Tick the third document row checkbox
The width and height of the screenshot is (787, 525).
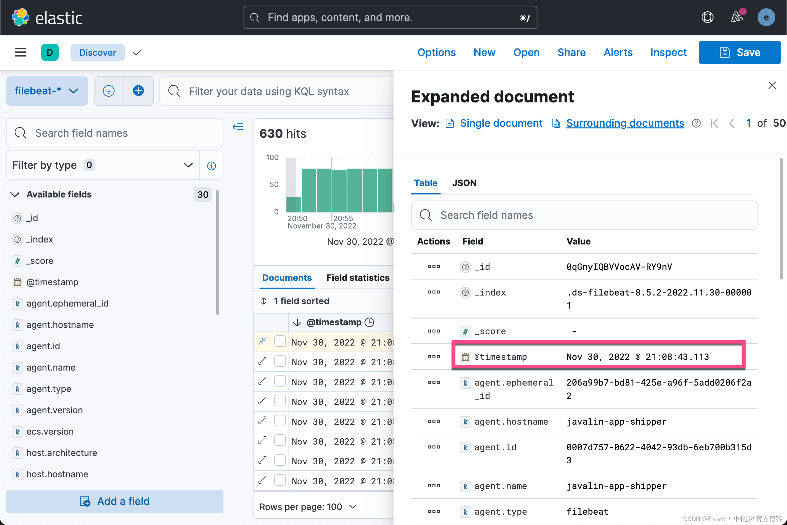coord(280,381)
